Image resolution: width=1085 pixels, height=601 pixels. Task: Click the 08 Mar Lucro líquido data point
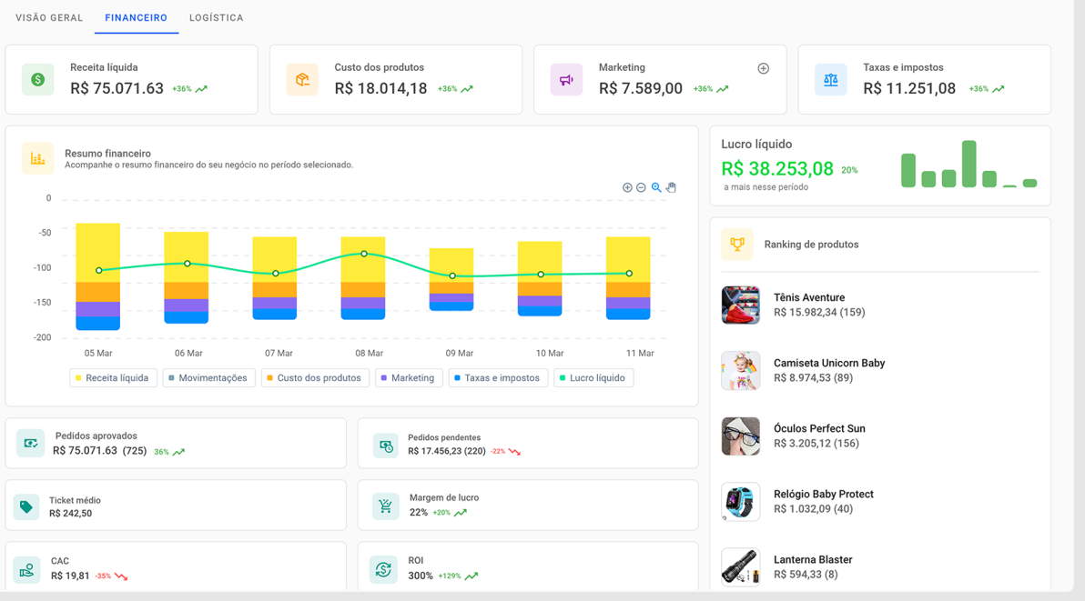pyautogui.click(x=364, y=254)
